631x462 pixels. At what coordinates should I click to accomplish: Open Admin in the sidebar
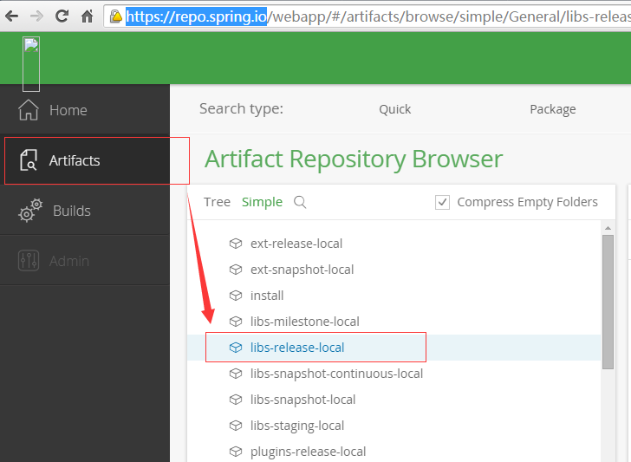point(85,260)
